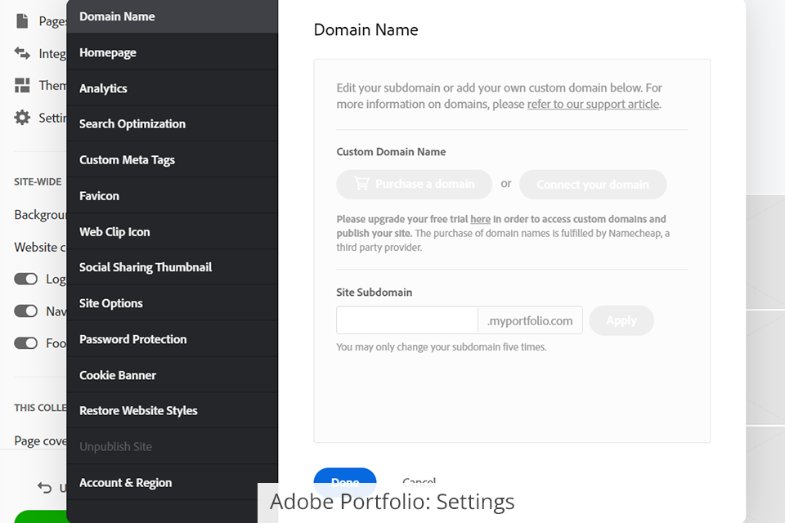Click the '.myportfolio.com' suffix text

pos(530,321)
